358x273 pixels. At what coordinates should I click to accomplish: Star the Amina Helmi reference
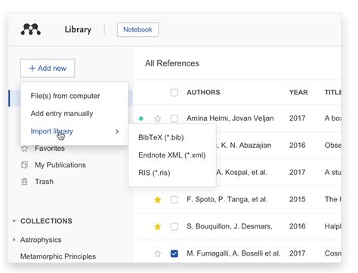(x=158, y=118)
